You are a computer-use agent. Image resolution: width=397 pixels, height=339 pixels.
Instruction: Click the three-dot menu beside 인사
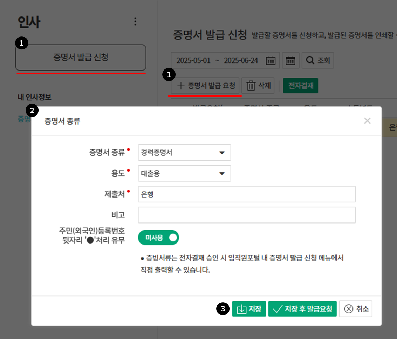(135, 22)
